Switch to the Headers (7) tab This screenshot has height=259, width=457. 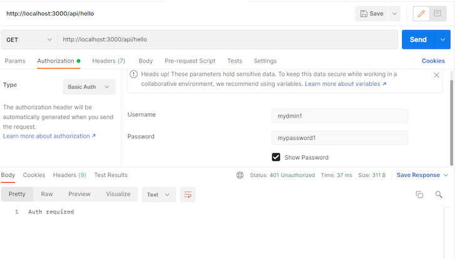tap(108, 61)
